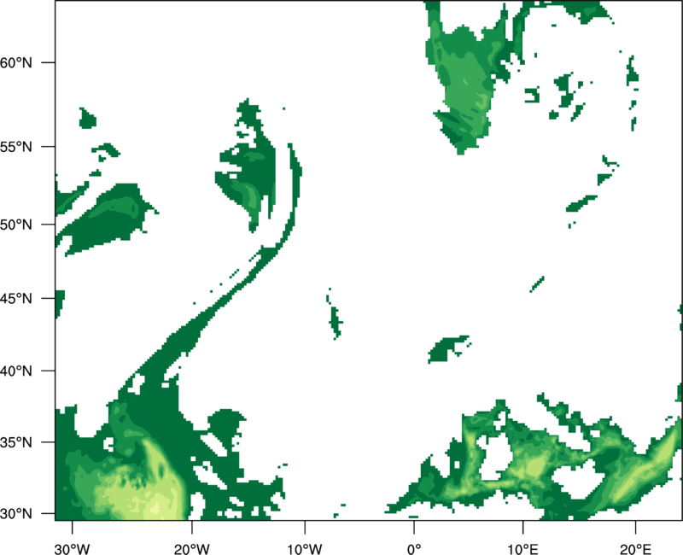
Task: Click the 45°N latitude label
Action: 16,298
